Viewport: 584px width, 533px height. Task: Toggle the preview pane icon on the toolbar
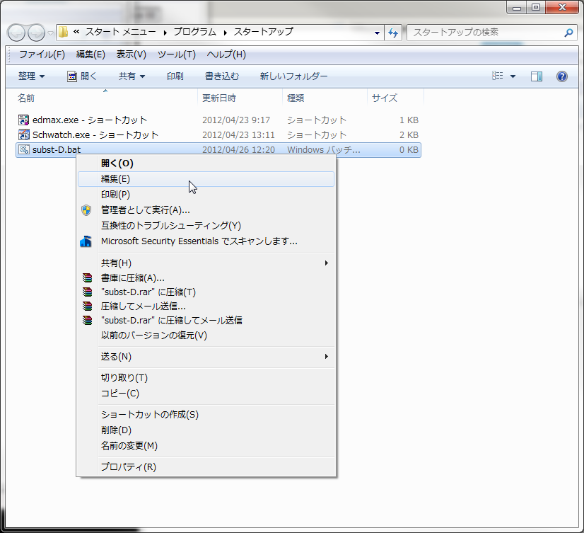(x=536, y=76)
